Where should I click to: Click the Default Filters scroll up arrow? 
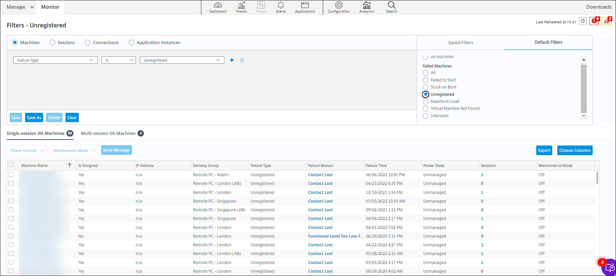(x=584, y=60)
